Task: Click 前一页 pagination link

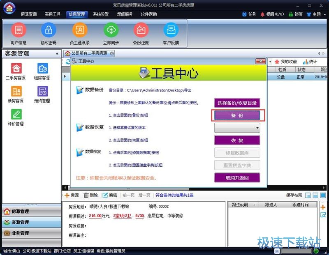Action: click(x=128, y=195)
